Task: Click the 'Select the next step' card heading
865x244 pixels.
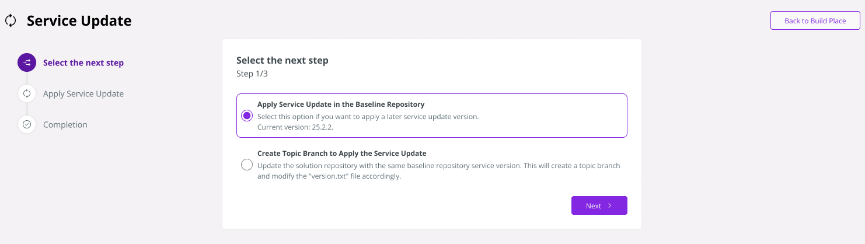Action: pos(282,60)
